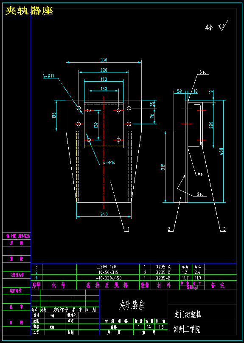
Task: Click part balloon number 2 label
Action: click(x=169, y=229)
